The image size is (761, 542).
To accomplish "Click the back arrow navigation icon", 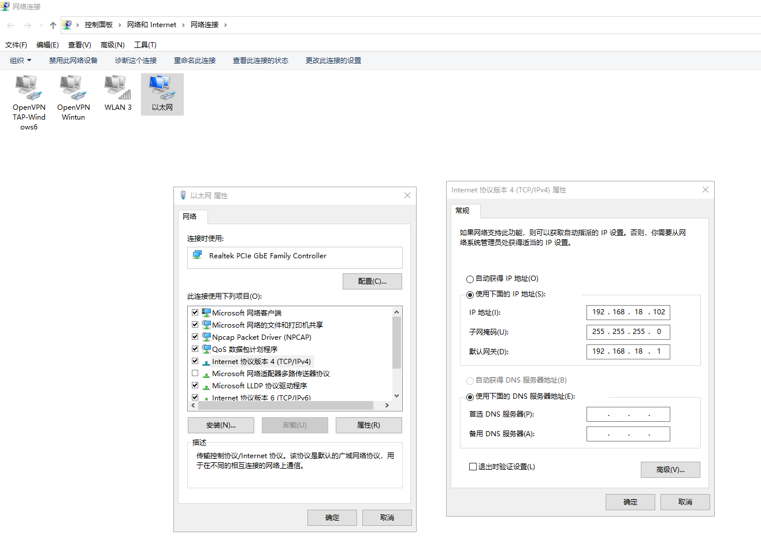I will (x=10, y=25).
